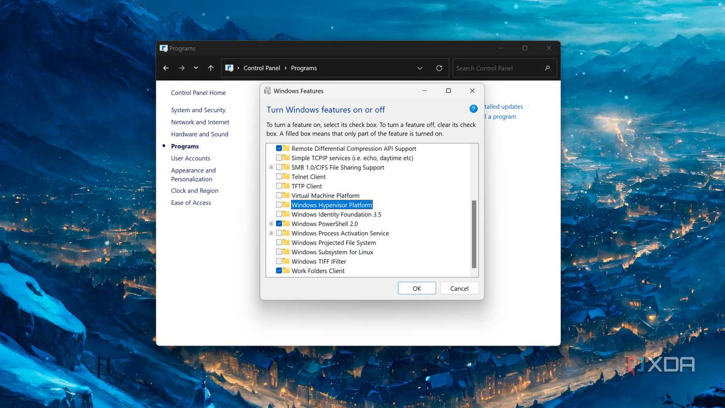Select Windows Projected File System label
The height and width of the screenshot is (408, 725).
click(x=333, y=243)
